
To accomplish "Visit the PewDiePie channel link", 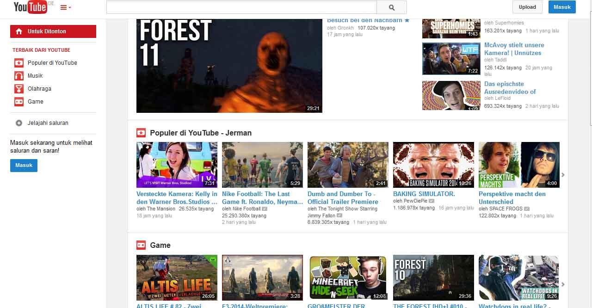I will pos(415,201).
